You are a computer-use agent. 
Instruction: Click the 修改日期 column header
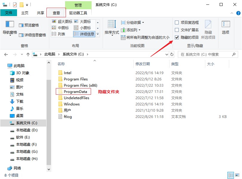tap(143, 64)
